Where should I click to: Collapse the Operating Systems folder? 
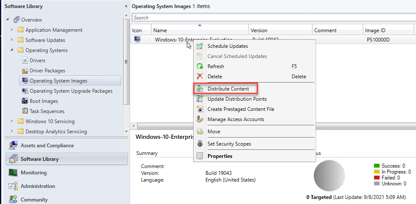(12, 50)
